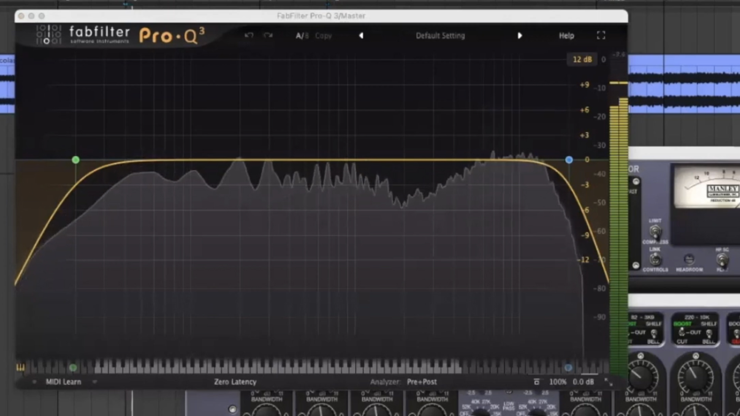Flip Shelf/Bell switch on 220-10K band
Viewport: 740px width, 416px height.
coord(709,333)
